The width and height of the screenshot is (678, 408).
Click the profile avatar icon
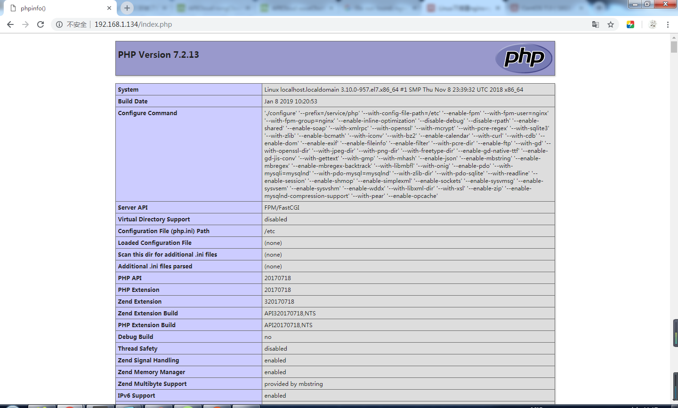653,24
